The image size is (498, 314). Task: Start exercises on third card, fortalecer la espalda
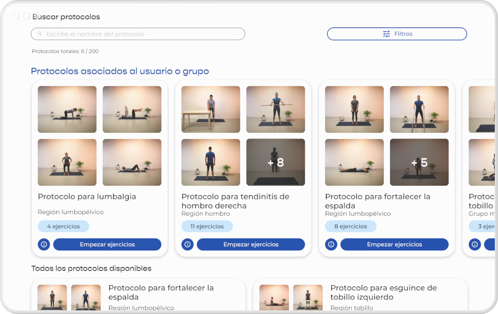394,244
